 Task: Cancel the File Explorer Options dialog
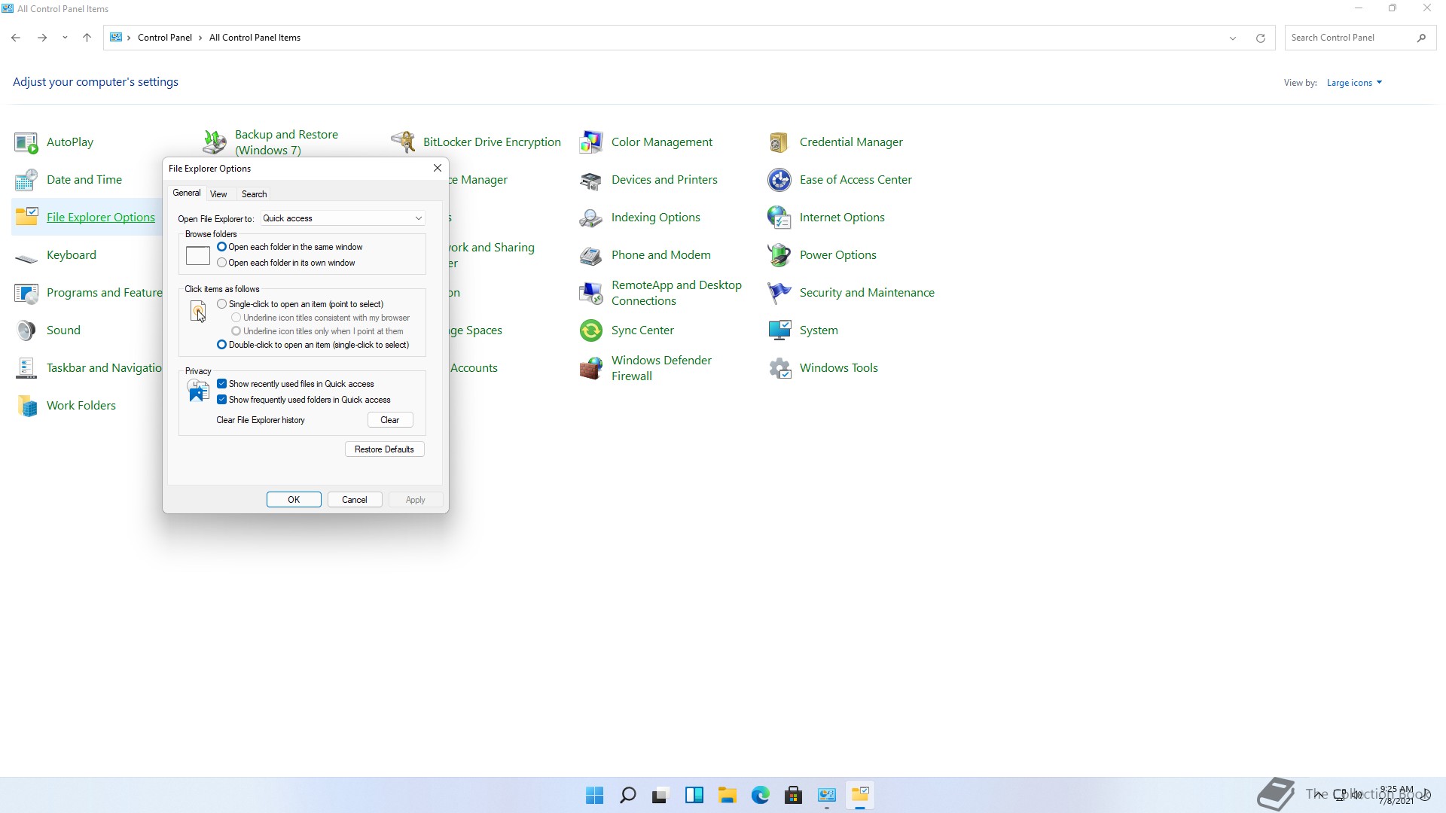pos(355,500)
